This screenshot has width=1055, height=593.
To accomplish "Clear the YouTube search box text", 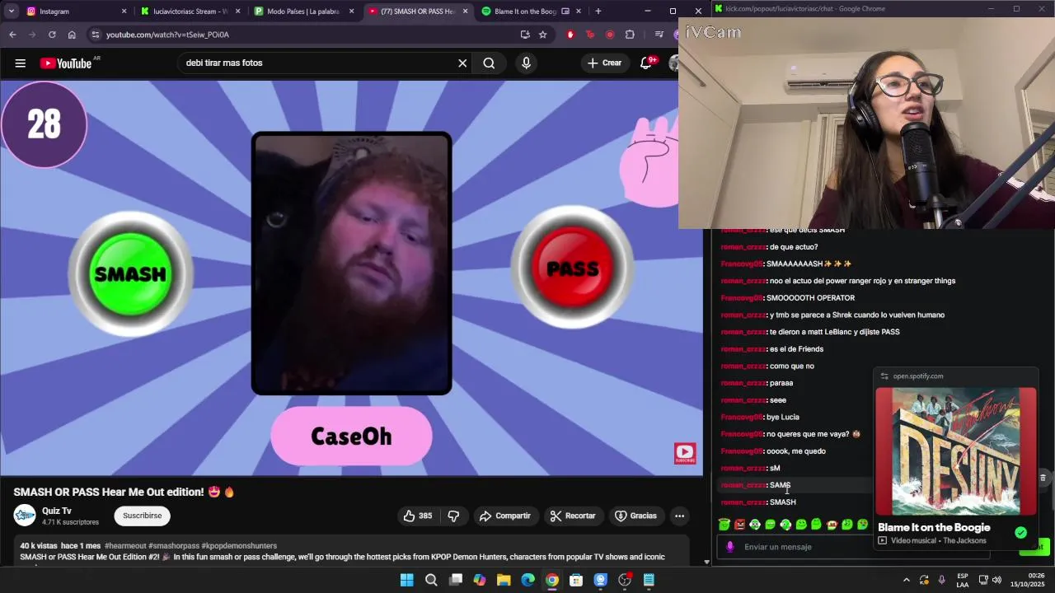I will [x=462, y=63].
